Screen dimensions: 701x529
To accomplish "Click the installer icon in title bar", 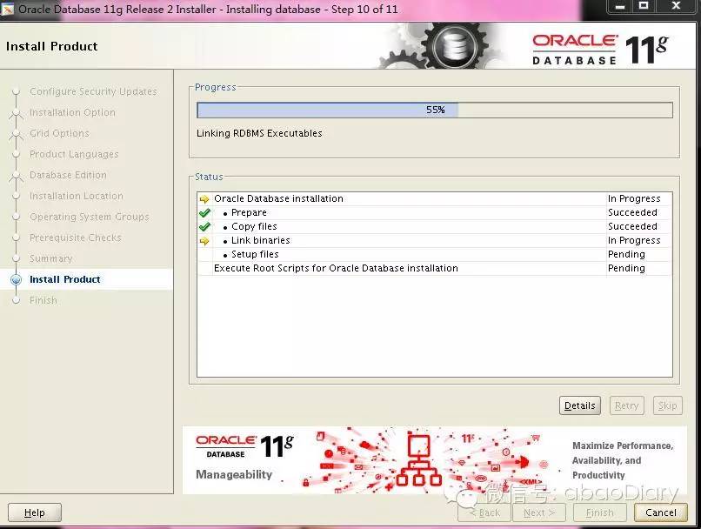I will [8, 9].
